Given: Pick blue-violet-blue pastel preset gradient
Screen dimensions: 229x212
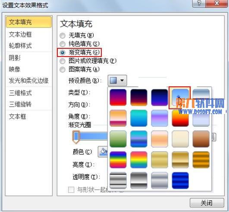Looking at the screenshot, I should 160,118.
